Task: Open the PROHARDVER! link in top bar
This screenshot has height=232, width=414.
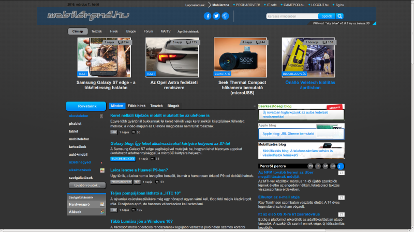Action: 248,5
